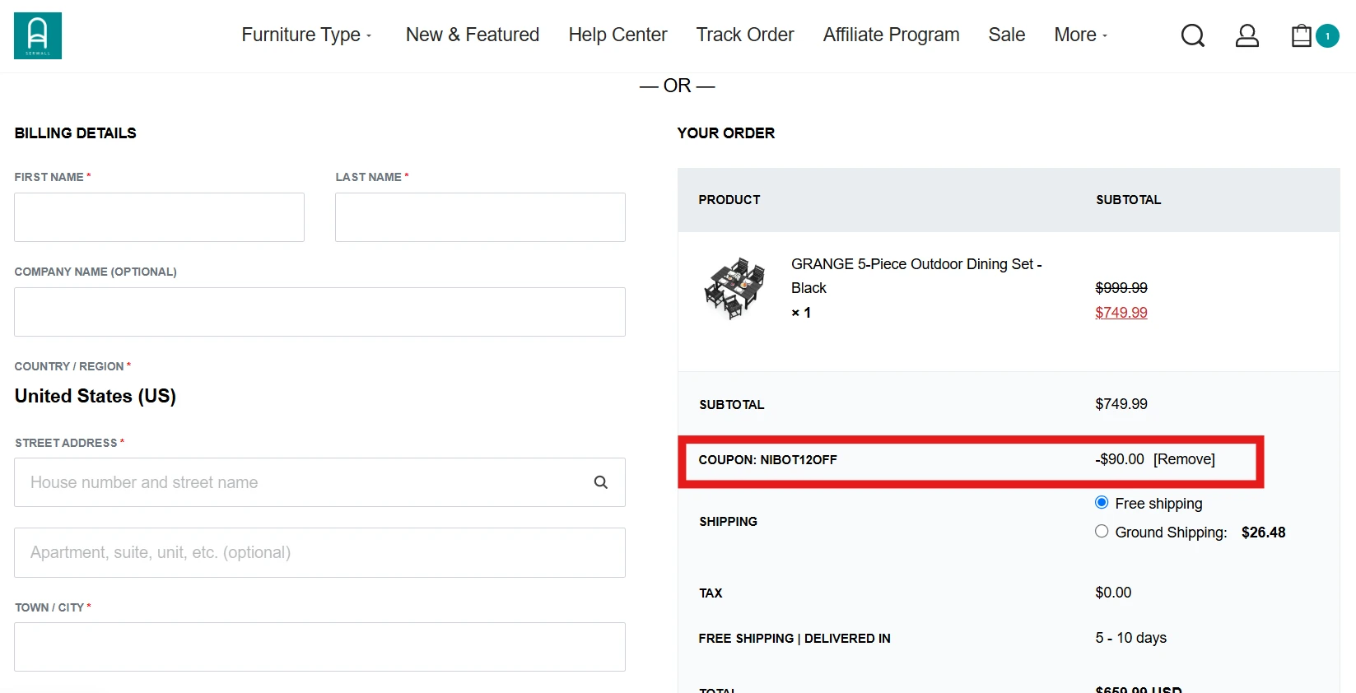Click the discounted price $749.99 in red

tap(1121, 313)
